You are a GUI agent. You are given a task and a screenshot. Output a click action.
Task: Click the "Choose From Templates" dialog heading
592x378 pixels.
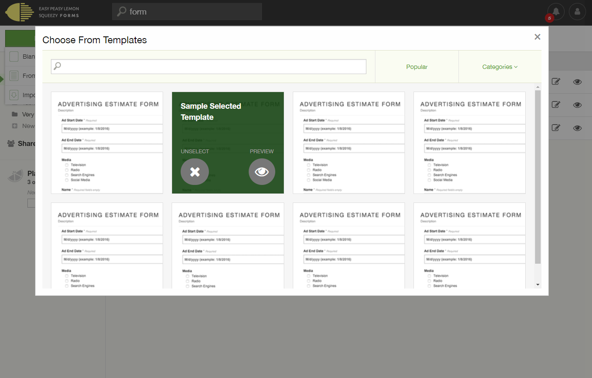click(x=95, y=40)
